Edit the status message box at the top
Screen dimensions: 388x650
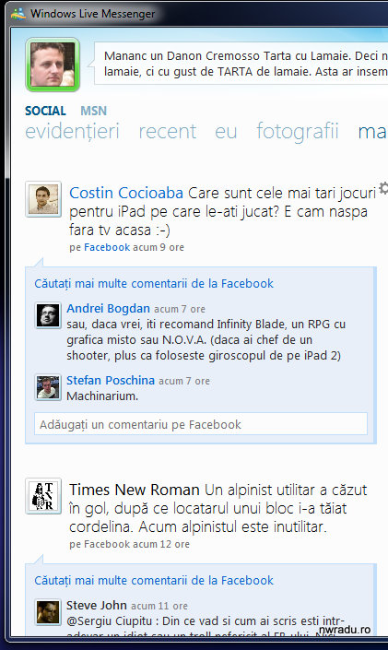(241, 64)
